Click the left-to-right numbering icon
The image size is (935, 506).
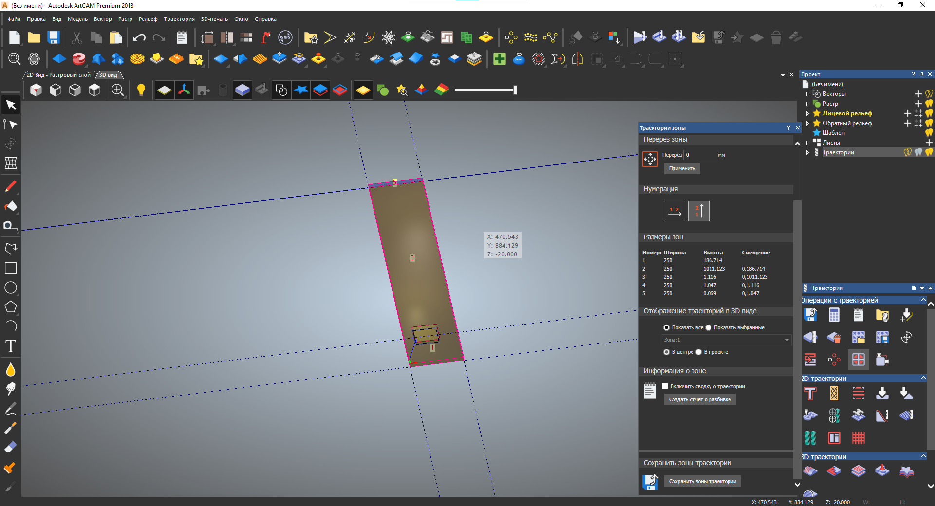coord(674,211)
